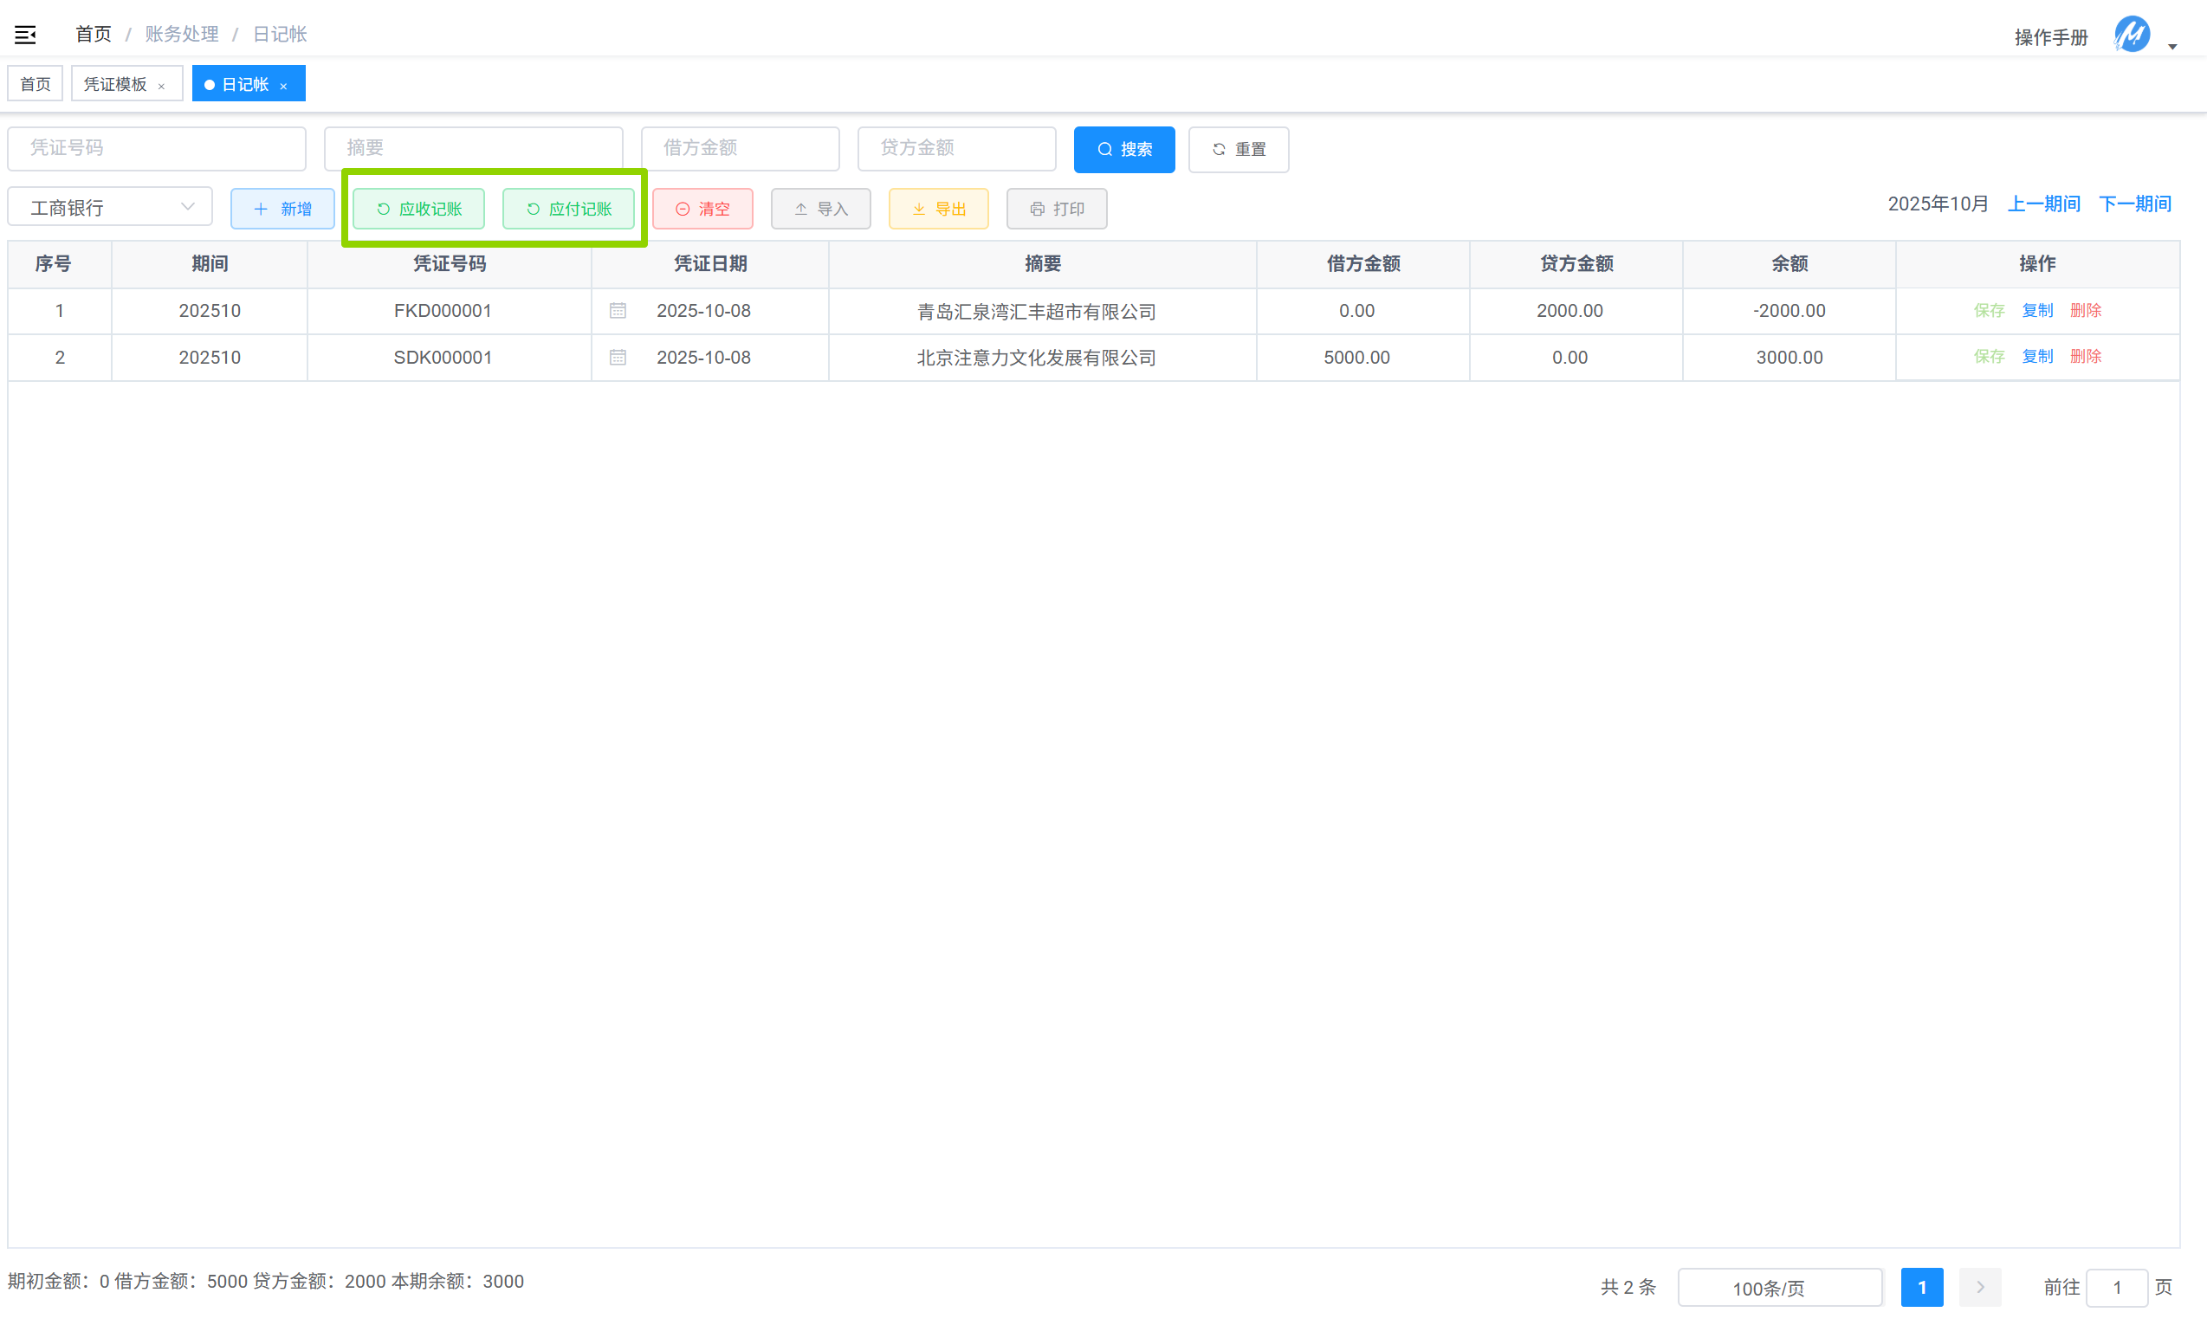Image resolution: width=2207 pixels, height=1325 pixels.
Task: Switch to the 首页 tab
Action: coord(35,84)
